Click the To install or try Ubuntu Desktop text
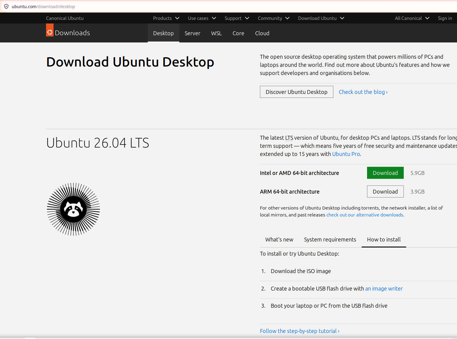This screenshot has width=457, height=339. [299, 253]
